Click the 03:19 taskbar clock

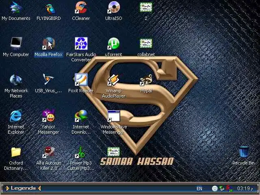(245, 188)
